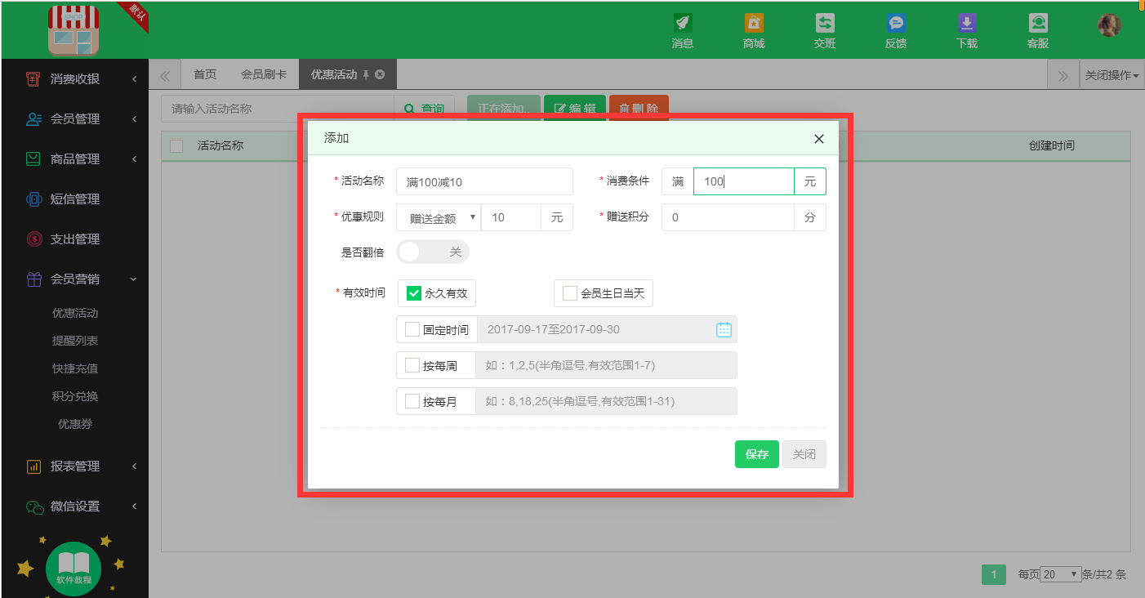This screenshot has height=598, width=1145.
Task: Open the 商城 mall icon
Action: click(x=754, y=23)
